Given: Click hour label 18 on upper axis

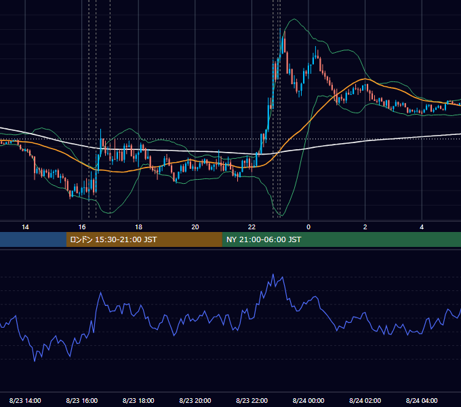Looking at the screenshot, I should click(138, 227).
